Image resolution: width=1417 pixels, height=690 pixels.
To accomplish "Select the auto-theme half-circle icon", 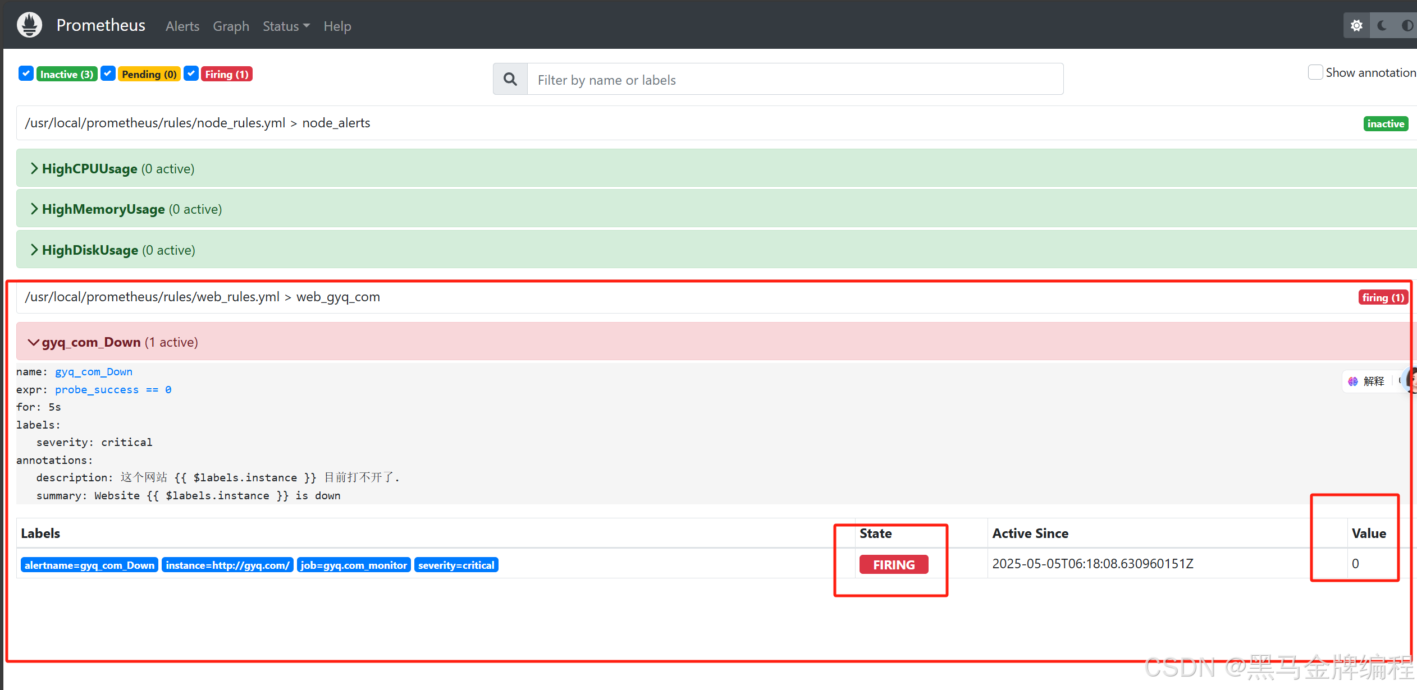I will tap(1407, 26).
